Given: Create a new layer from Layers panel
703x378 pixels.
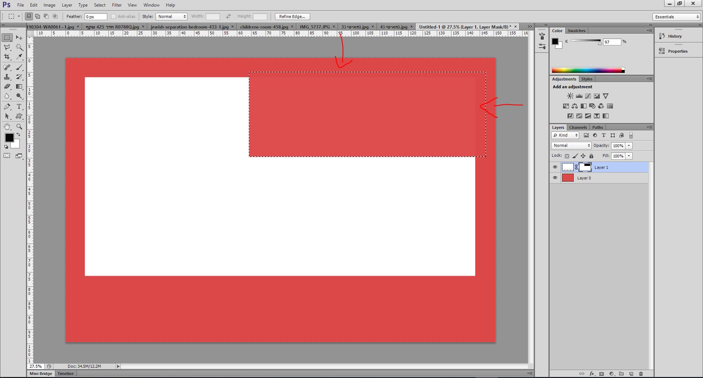Looking at the screenshot, I should (x=631, y=374).
